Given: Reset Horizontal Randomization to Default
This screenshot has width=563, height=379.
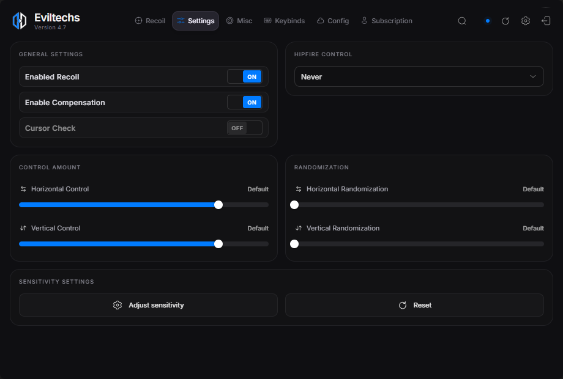Looking at the screenshot, I should pyautogui.click(x=533, y=189).
